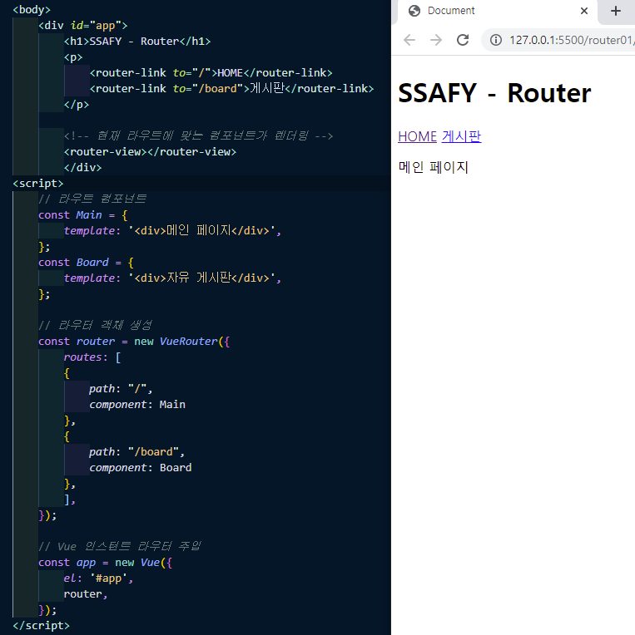Click the router-link to="/board" code line
This screenshot has width=635, height=635.
coord(231,89)
